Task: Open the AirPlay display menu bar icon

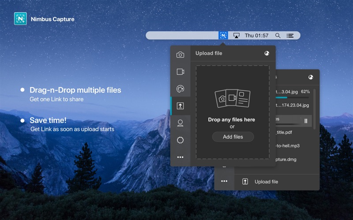Action: (x=236, y=36)
